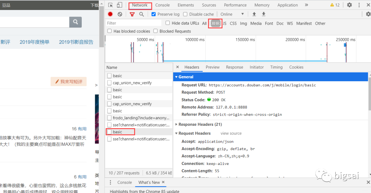Click the 12 warnings indicator
This screenshot has width=371, height=193.
coord(335,5)
